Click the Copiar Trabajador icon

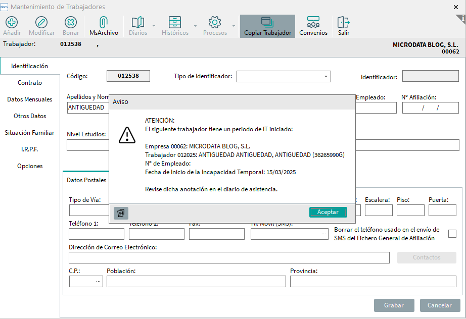267,22
